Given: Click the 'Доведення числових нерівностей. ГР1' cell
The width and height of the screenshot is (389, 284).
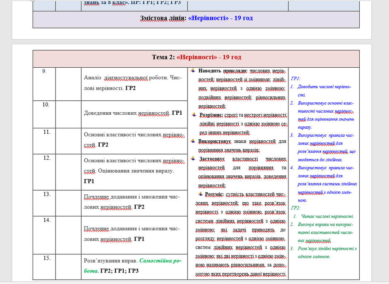Looking at the screenshot, I should pos(134,114).
